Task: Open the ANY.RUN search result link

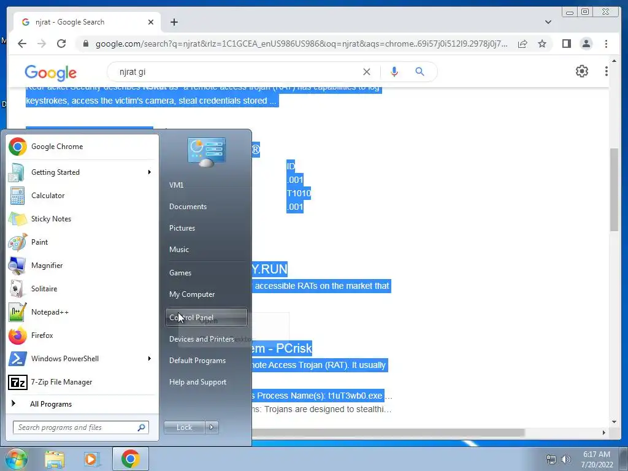Action: (270, 269)
